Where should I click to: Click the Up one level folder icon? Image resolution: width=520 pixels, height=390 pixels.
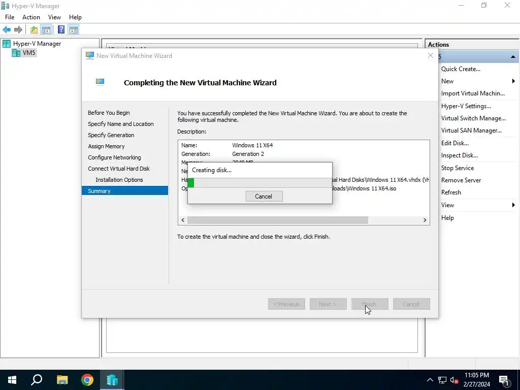pyautogui.click(x=34, y=30)
